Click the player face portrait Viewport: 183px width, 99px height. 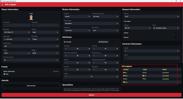(31, 18)
